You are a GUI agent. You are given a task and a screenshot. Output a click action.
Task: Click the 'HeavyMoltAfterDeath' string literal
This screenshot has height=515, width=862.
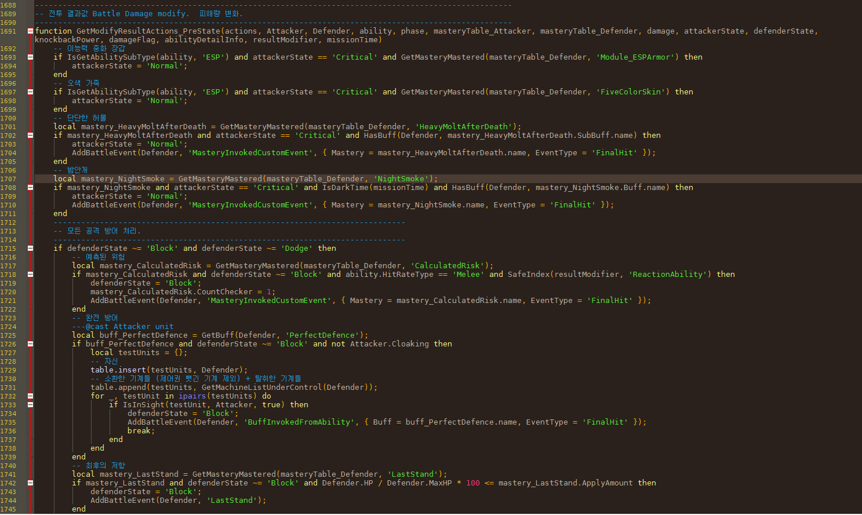464,127
